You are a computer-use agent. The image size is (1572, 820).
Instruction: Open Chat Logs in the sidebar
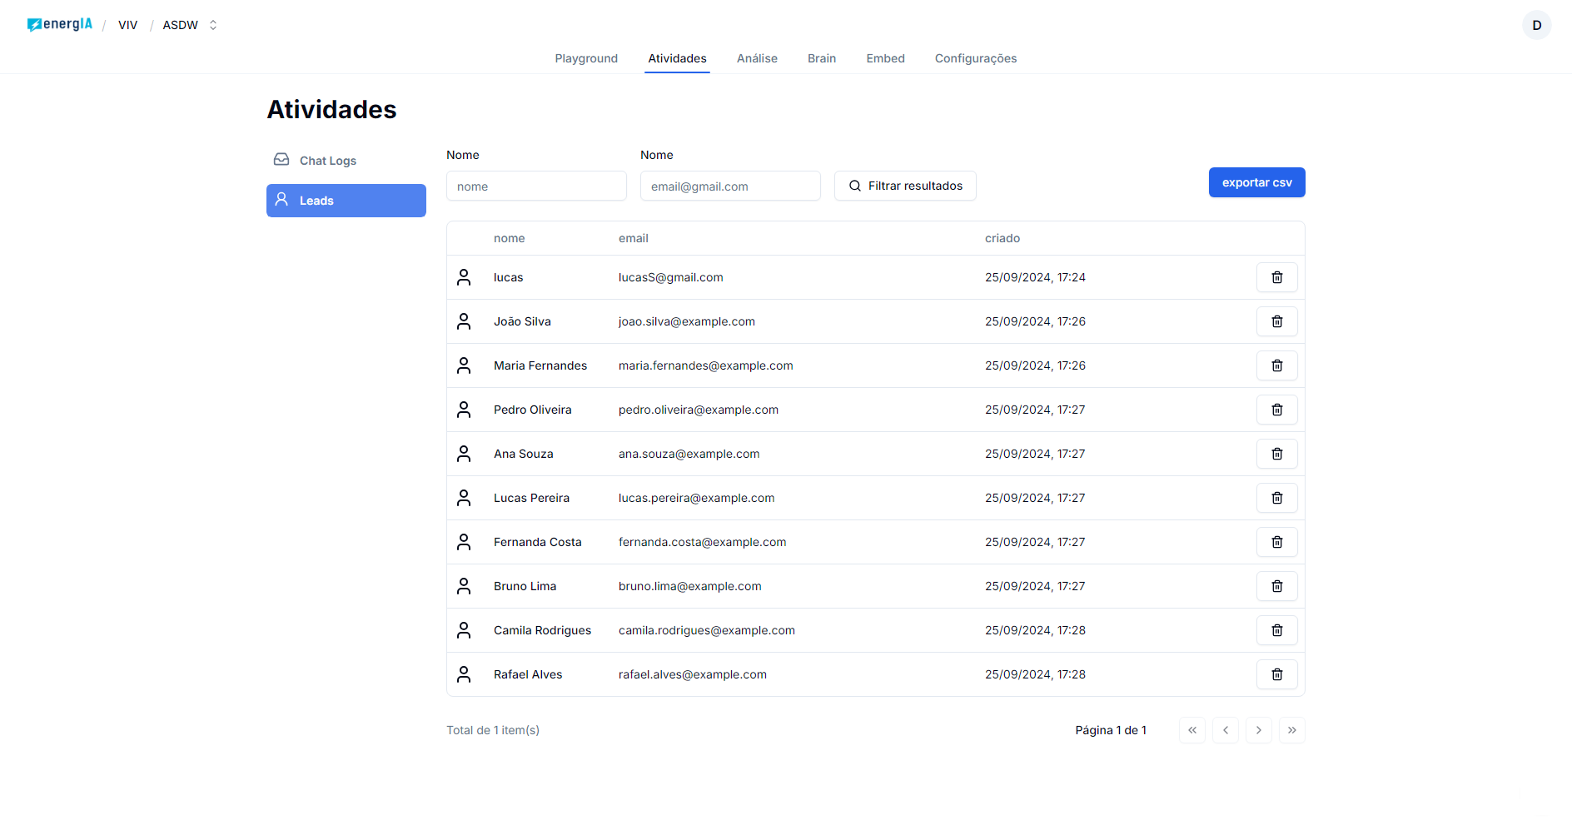coord(346,161)
